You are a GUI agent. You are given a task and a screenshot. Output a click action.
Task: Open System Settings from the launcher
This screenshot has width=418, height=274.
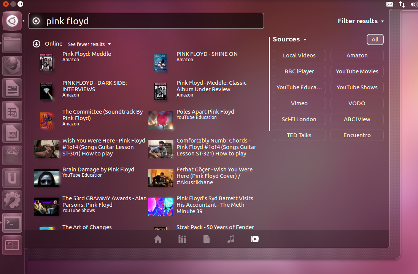12,200
